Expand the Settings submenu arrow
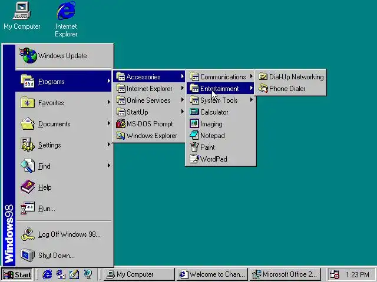The width and height of the screenshot is (377, 282). pyautogui.click(x=108, y=145)
